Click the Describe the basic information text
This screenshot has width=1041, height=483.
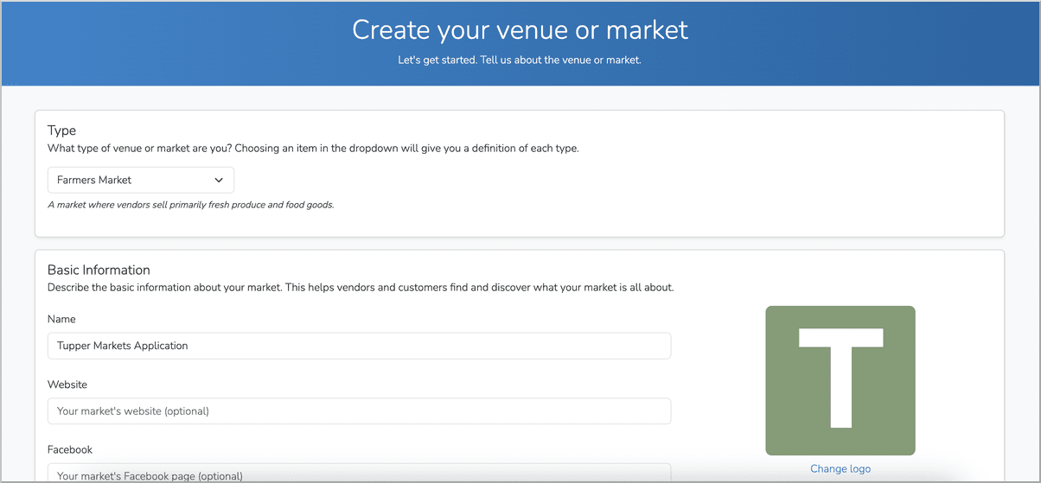click(360, 287)
